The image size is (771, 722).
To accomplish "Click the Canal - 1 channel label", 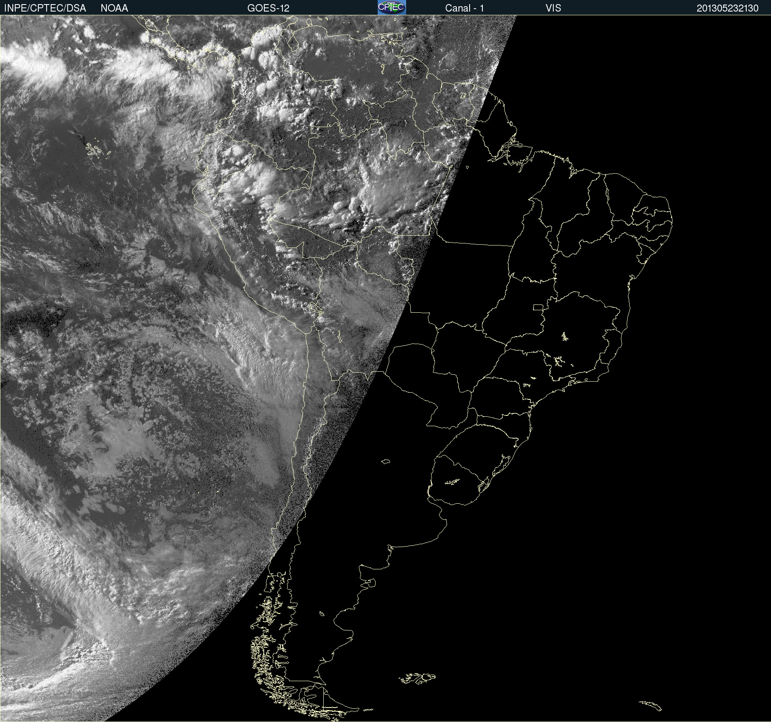I will coord(465,8).
